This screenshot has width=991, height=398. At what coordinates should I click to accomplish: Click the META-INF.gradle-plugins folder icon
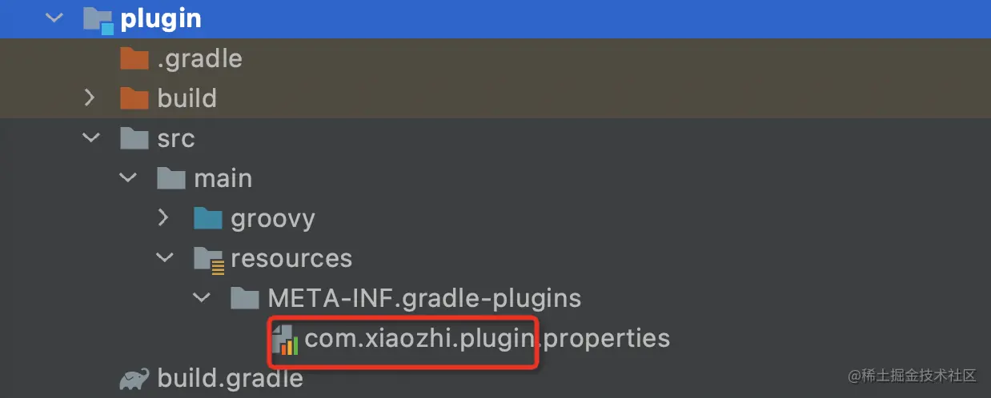[x=244, y=299]
